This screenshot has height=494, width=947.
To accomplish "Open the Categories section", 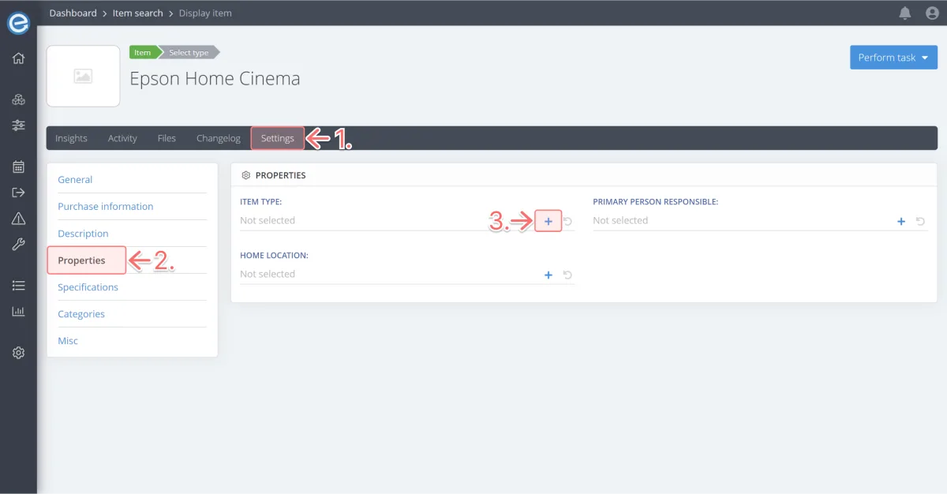I will tap(81, 314).
